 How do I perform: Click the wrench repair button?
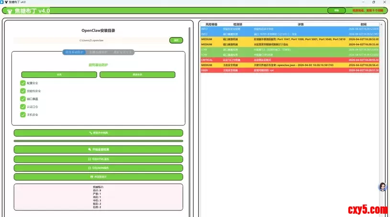[98, 133]
